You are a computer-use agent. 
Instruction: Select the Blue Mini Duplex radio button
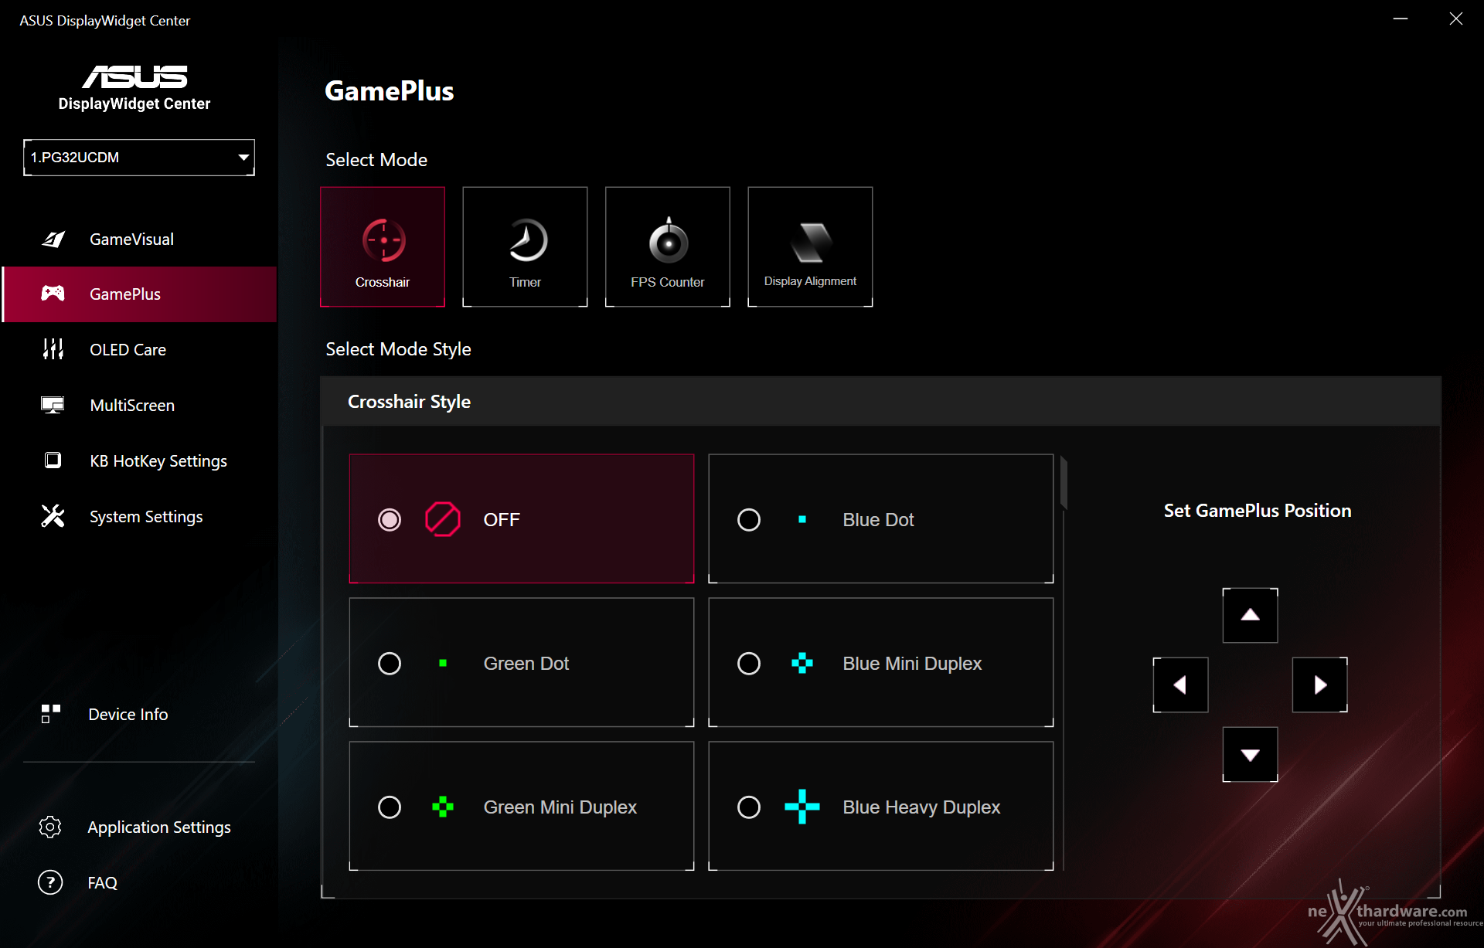point(749,664)
